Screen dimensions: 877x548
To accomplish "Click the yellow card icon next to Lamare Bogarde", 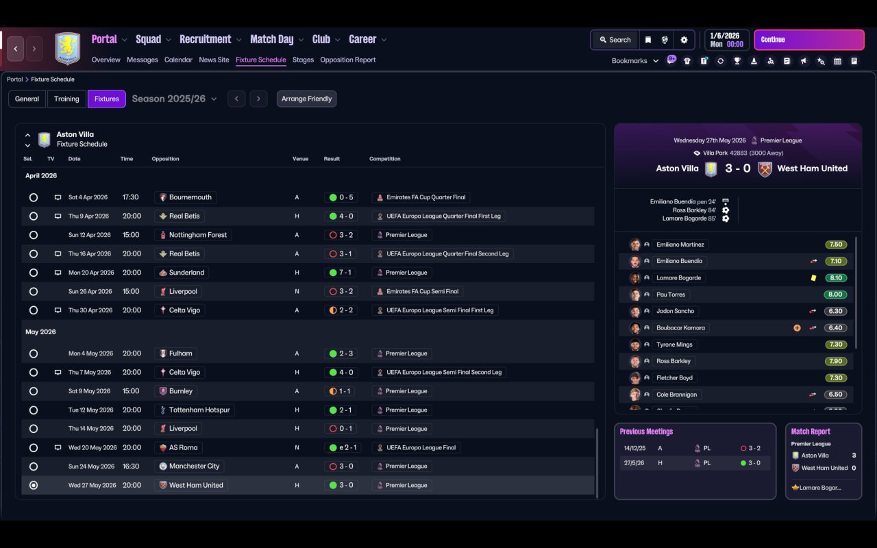I will [813, 278].
